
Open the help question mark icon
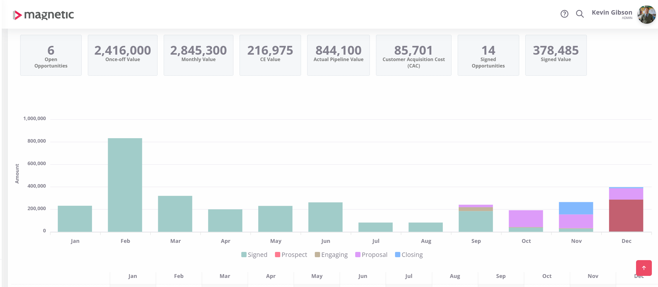point(564,14)
